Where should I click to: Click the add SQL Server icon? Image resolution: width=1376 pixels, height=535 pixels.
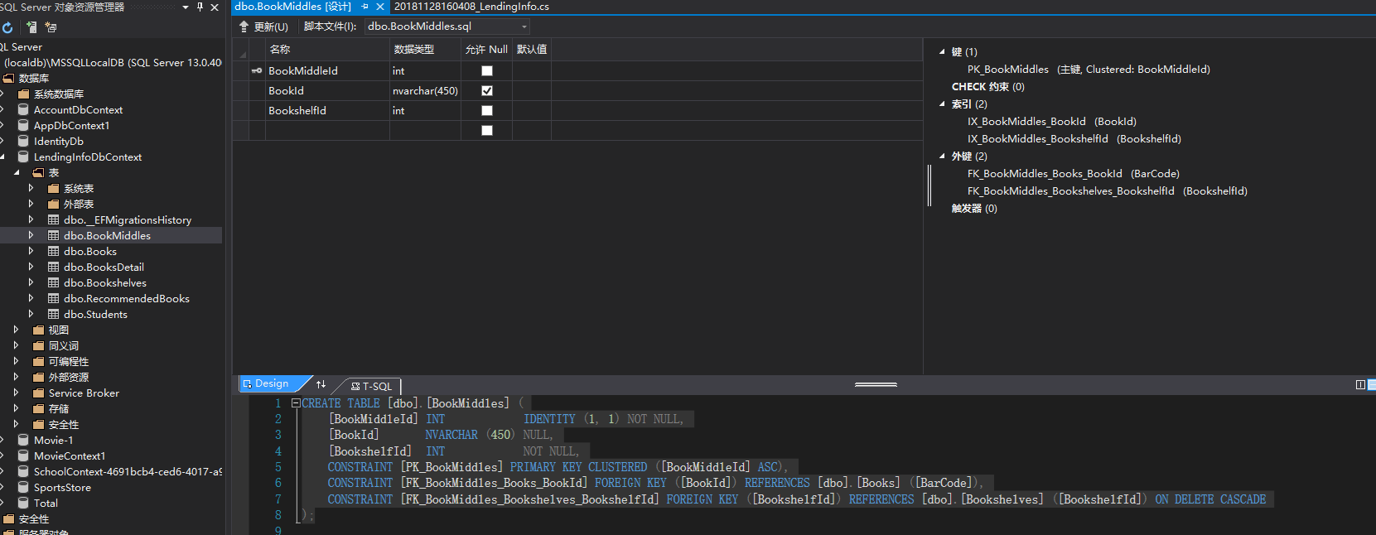tap(31, 27)
